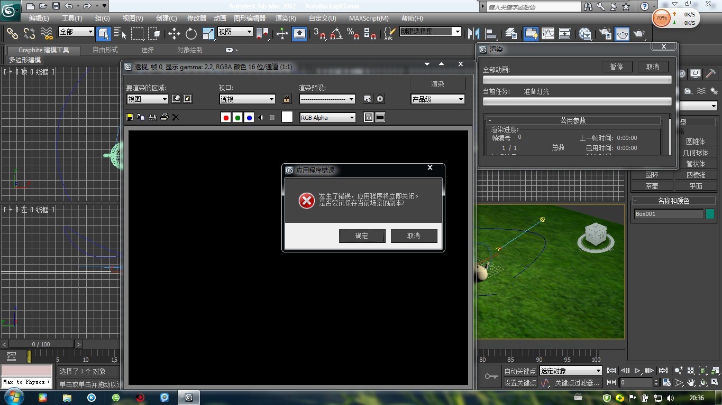
Task: Toggle the Spinner Snap button
Action: (x=370, y=34)
